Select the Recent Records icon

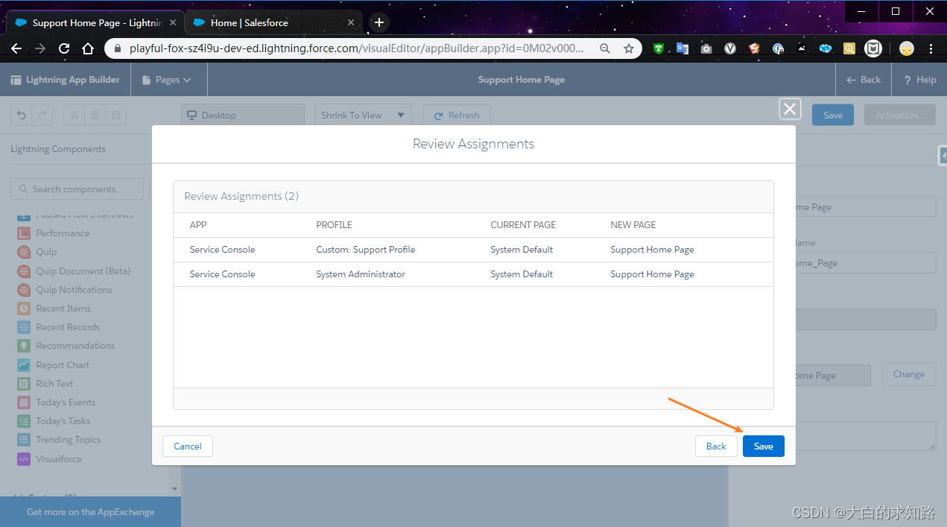pos(24,327)
